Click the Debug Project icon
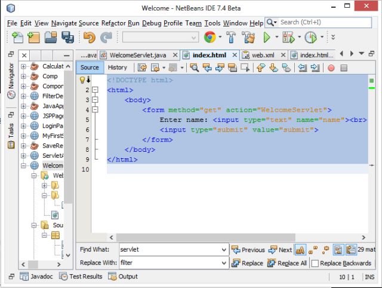 pyautogui.click(x=288, y=37)
